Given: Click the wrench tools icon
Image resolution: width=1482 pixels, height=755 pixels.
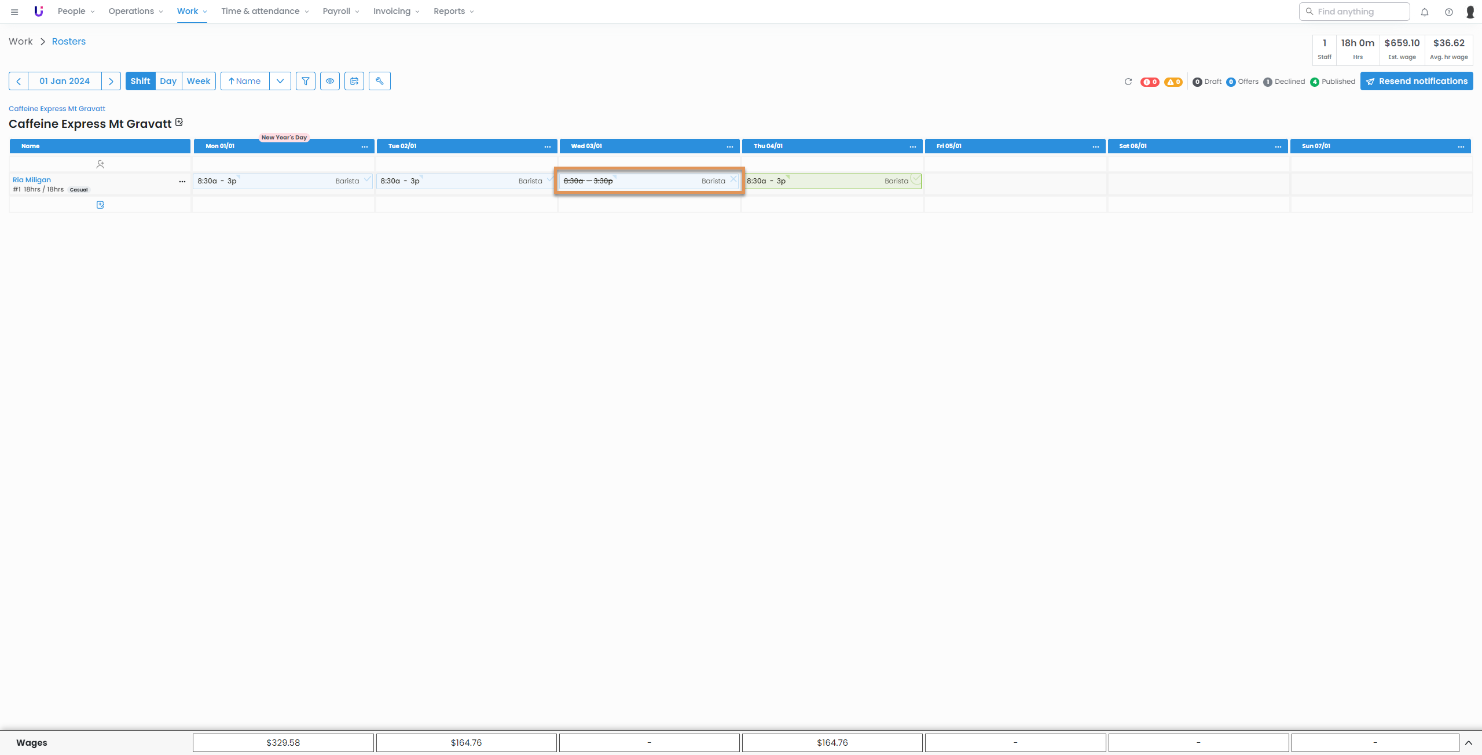Looking at the screenshot, I should (x=379, y=81).
